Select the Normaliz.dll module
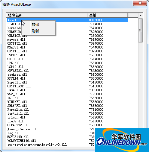 (18, 110)
